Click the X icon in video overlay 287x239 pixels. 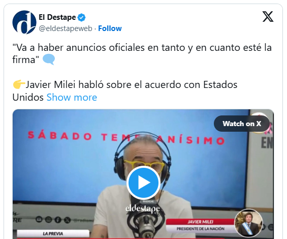68,220
